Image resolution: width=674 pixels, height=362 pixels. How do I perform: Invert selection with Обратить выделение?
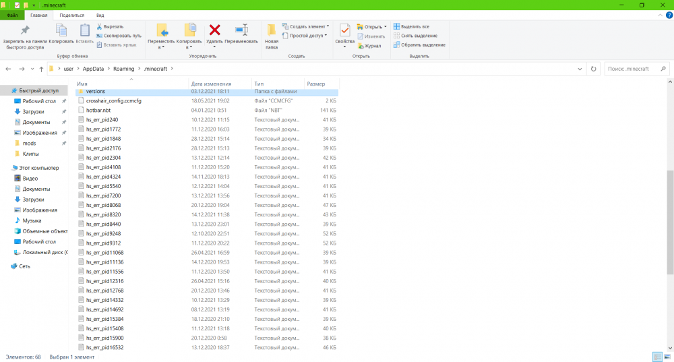point(419,44)
